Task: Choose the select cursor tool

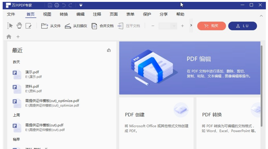Action: pyautogui.click(x=10, y=26)
